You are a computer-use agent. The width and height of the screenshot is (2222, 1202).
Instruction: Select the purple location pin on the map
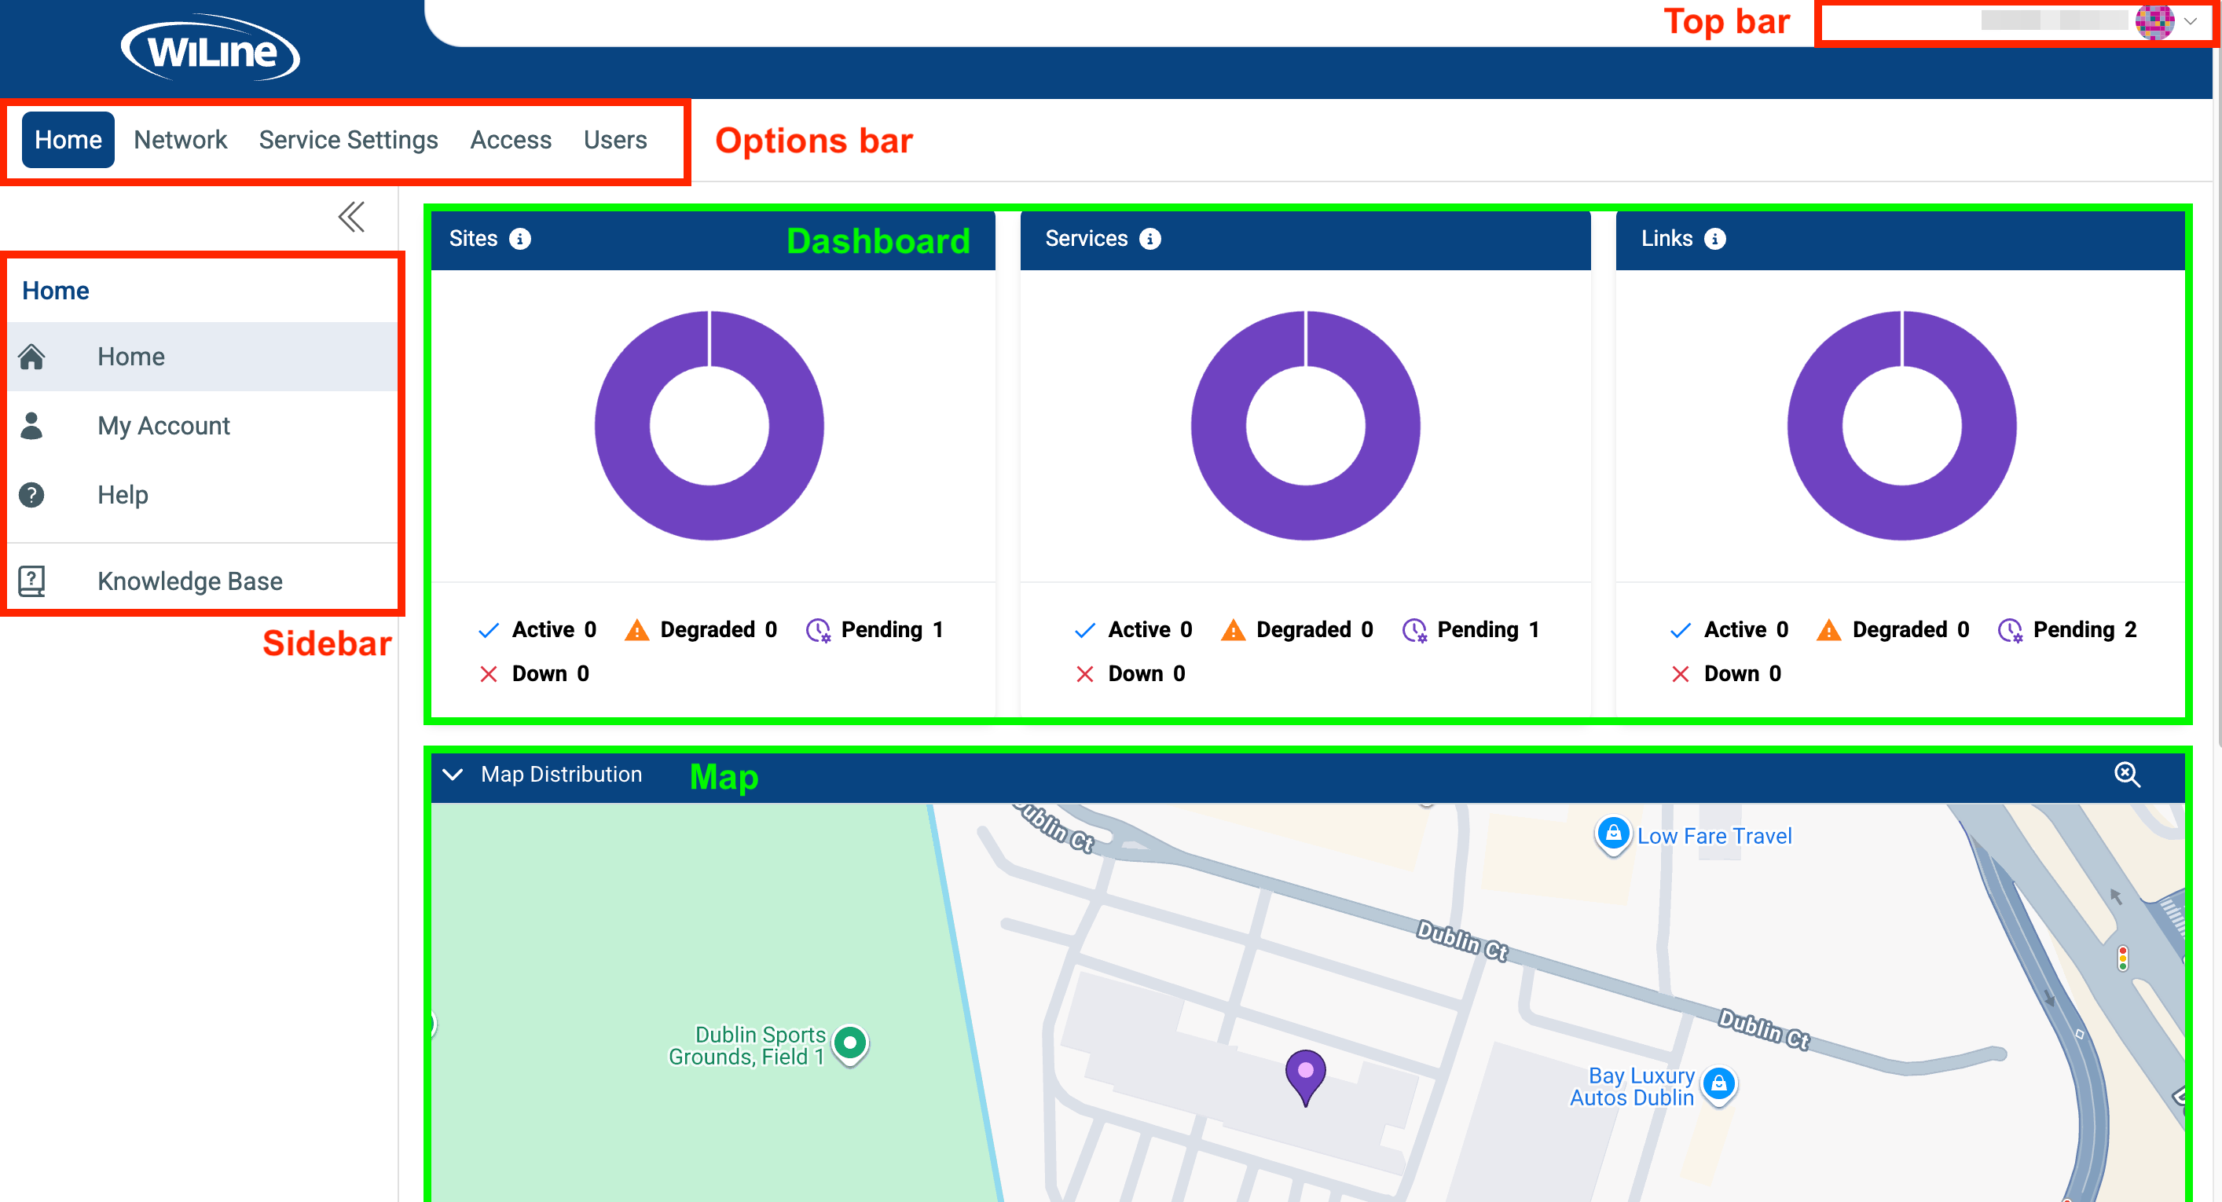click(x=1306, y=1072)
